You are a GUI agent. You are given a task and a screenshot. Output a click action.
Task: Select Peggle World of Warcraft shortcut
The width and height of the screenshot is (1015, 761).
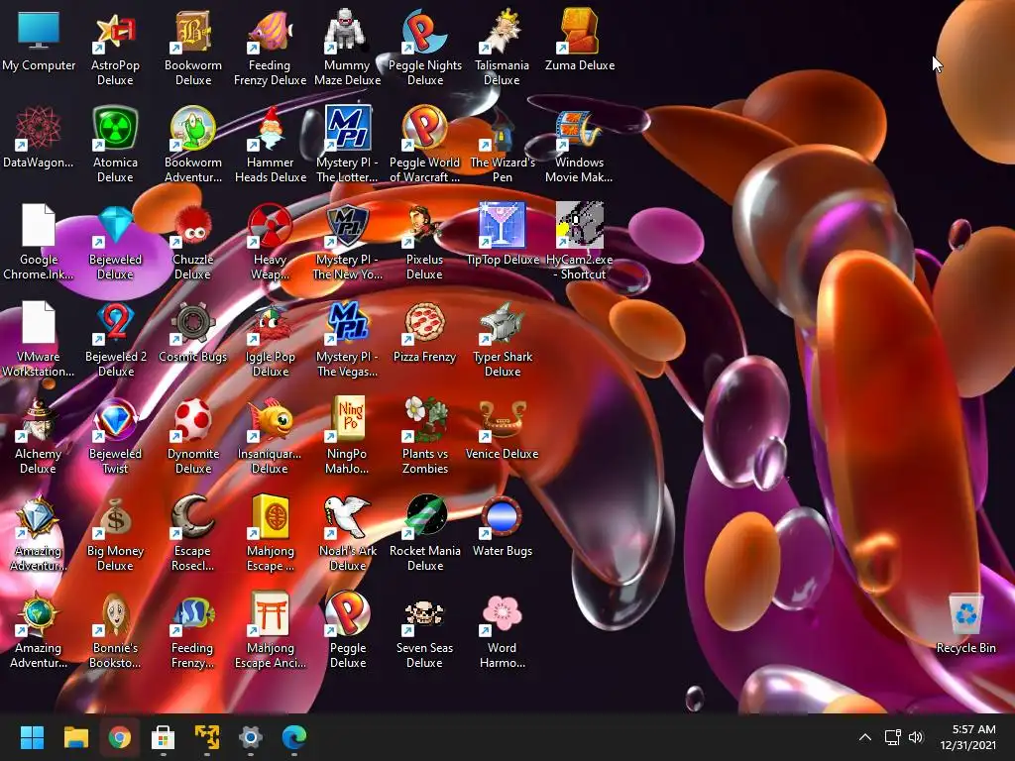424,128
